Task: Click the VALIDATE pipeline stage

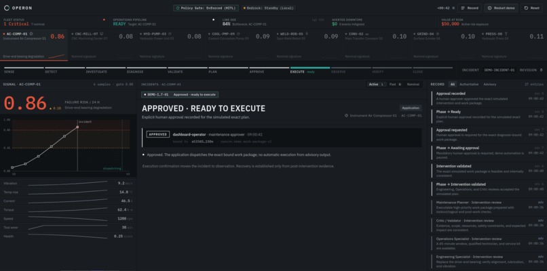Action: pos(187,70)
